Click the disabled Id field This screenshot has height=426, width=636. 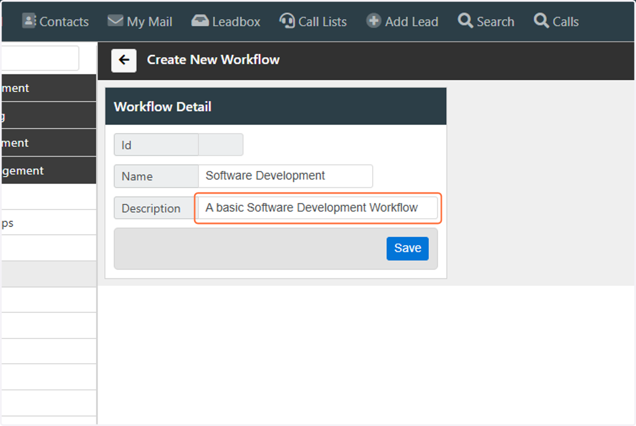(220, 145)
